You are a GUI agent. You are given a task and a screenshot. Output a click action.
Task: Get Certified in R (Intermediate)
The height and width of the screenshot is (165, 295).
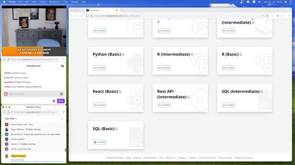coord(164,68)
